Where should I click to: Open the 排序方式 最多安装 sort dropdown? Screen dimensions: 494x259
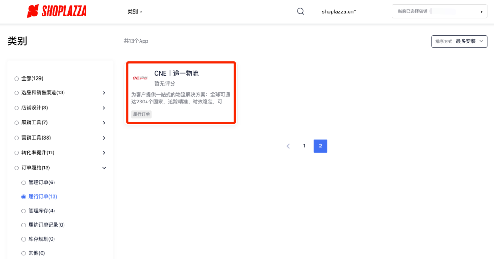pos(459,41)
